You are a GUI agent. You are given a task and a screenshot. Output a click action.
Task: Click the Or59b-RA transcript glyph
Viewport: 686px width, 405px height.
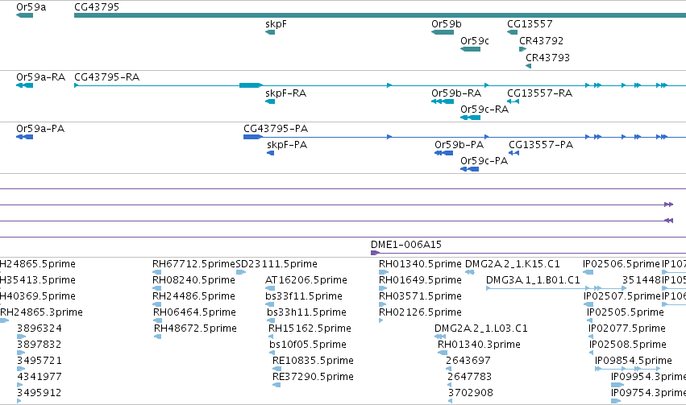click(x=443, y=101)
